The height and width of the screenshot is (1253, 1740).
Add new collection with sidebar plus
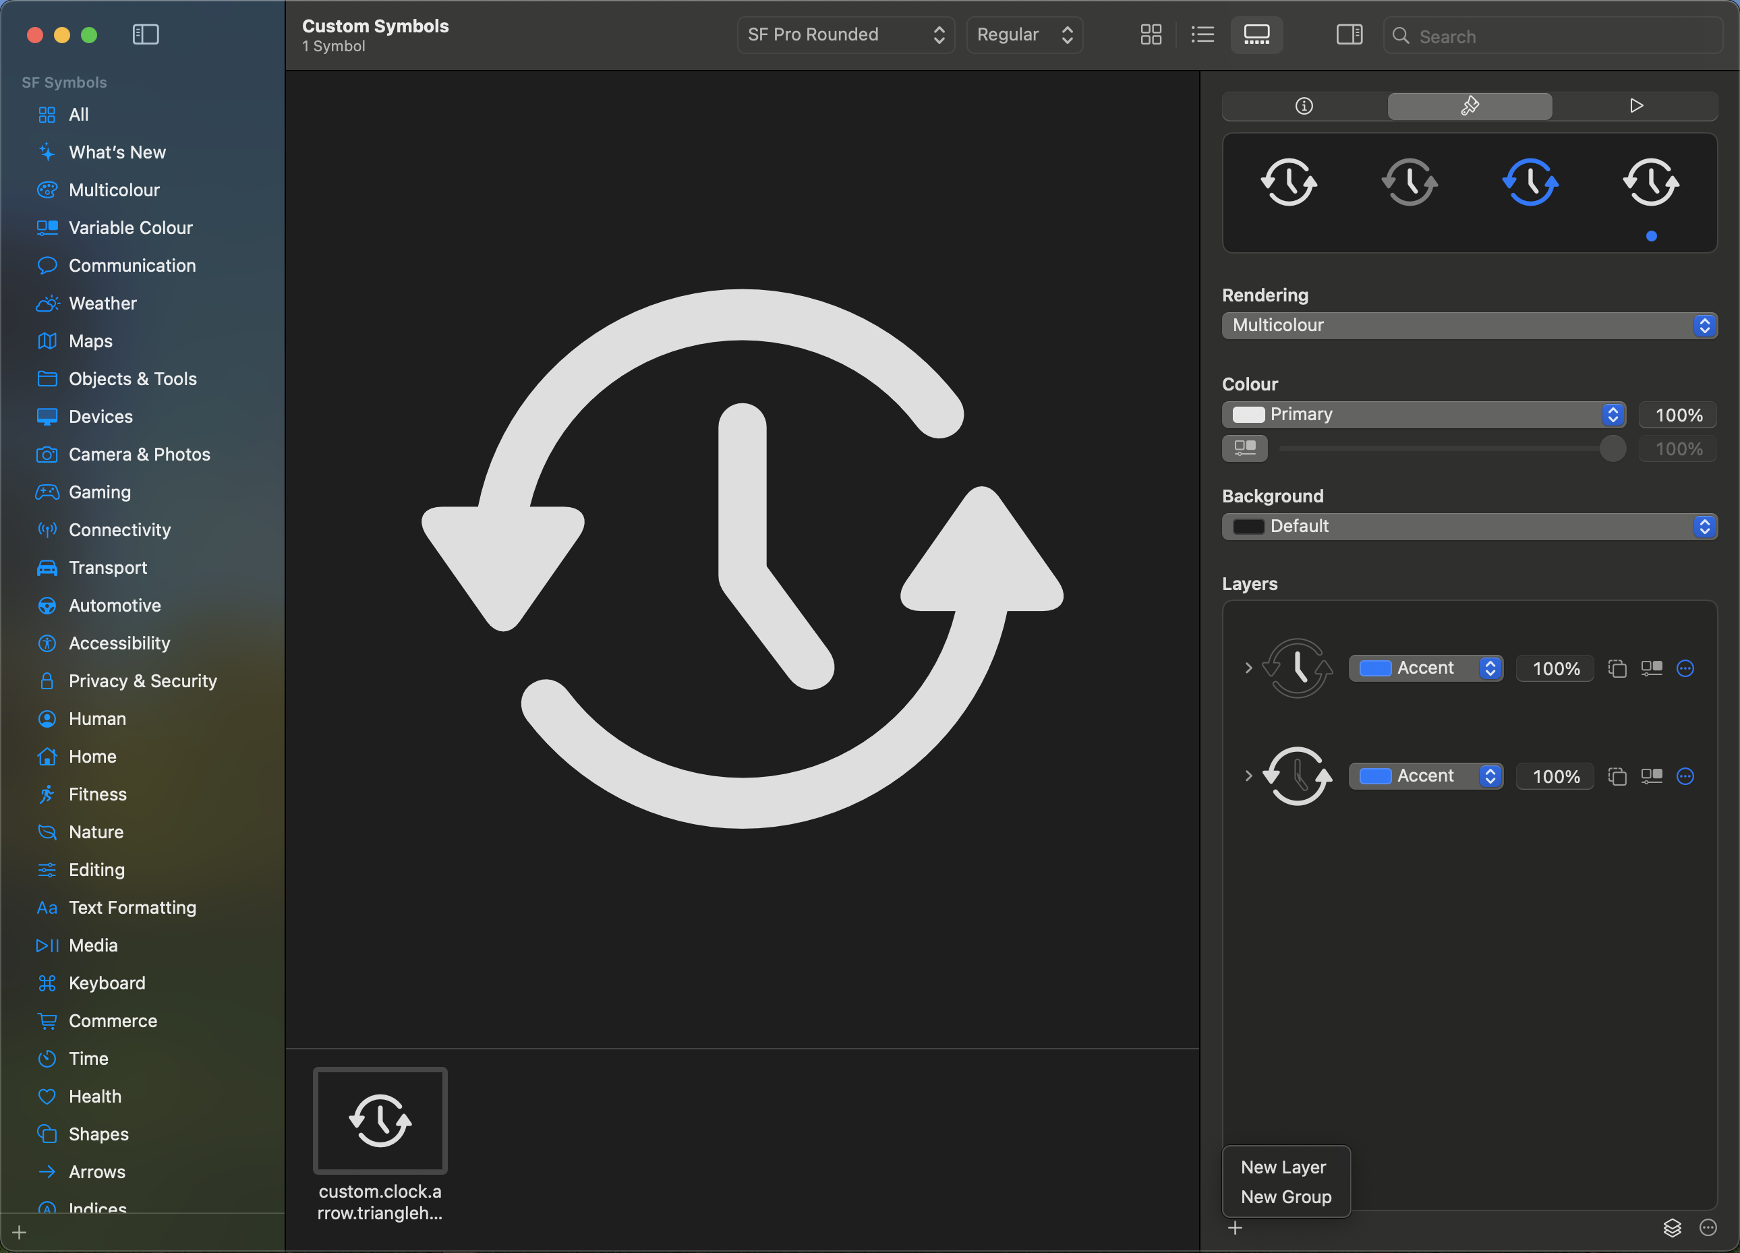pyautogui.click(x=20, y=1232)
